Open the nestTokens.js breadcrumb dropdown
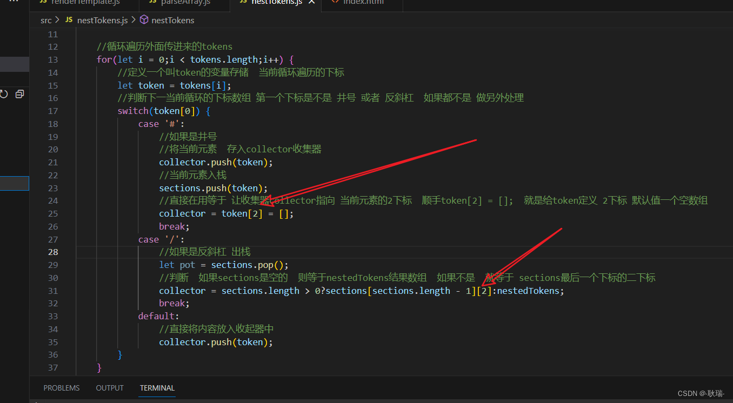Image resolution: width=733 pixels, height=403 pixels. (x=103, y=20)
